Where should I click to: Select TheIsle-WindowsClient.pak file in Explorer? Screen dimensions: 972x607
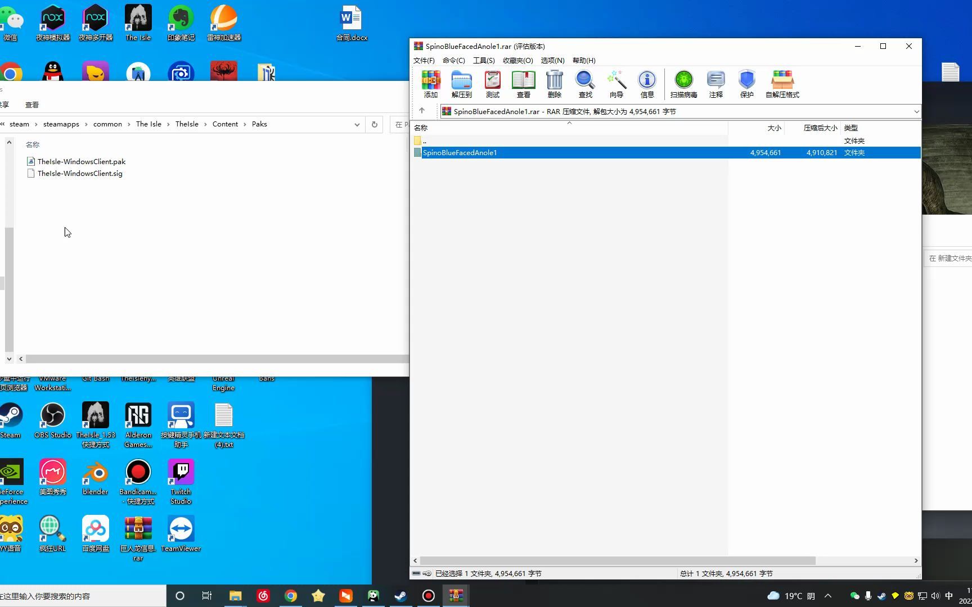coord(76,161)
